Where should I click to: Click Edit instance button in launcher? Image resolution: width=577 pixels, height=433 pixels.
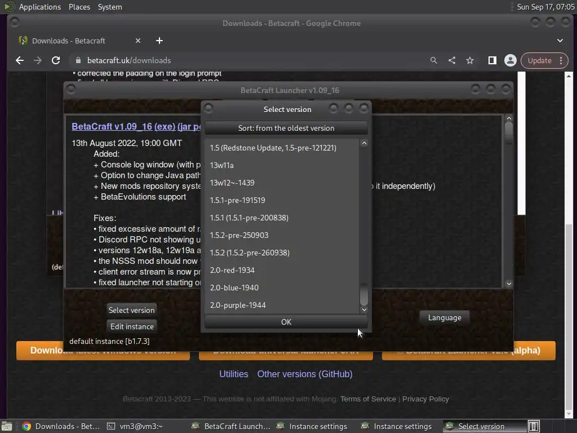[132, 326]
